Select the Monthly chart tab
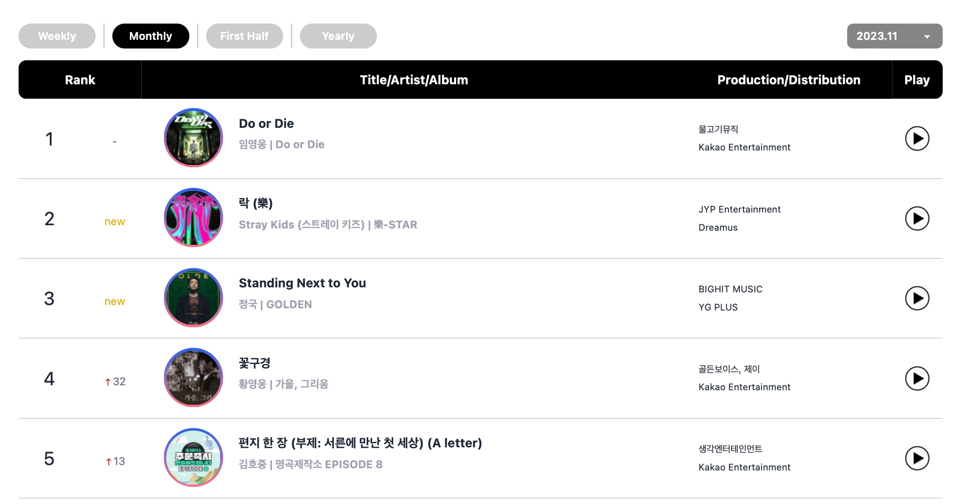The image size is (964, 504). 150,36
